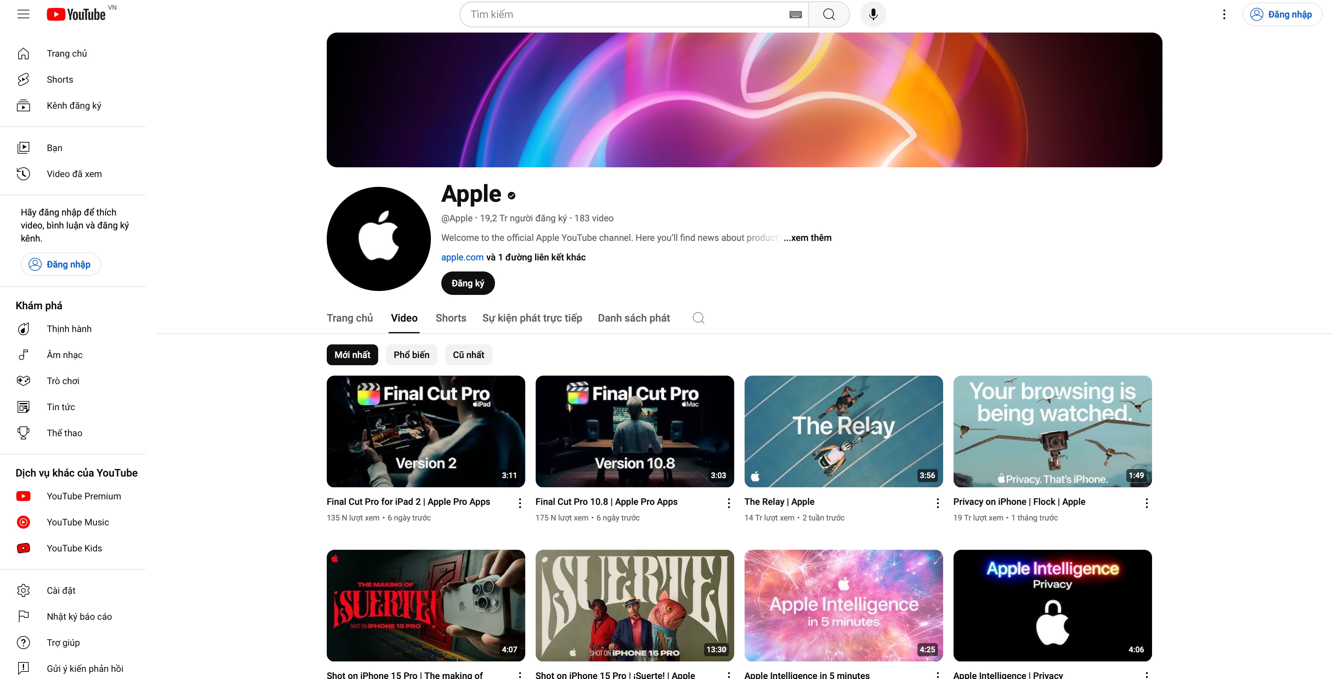Open the on-screen keyboard icon in search
The height and width of the screenshot is (679, 1333).
click(x=795, y=15)
